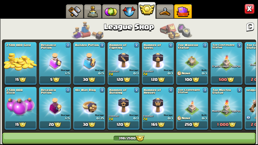This screenshot has width=258, height=145.
Task: Open the highlighted purple cards tab
Action: coord(183,12)
